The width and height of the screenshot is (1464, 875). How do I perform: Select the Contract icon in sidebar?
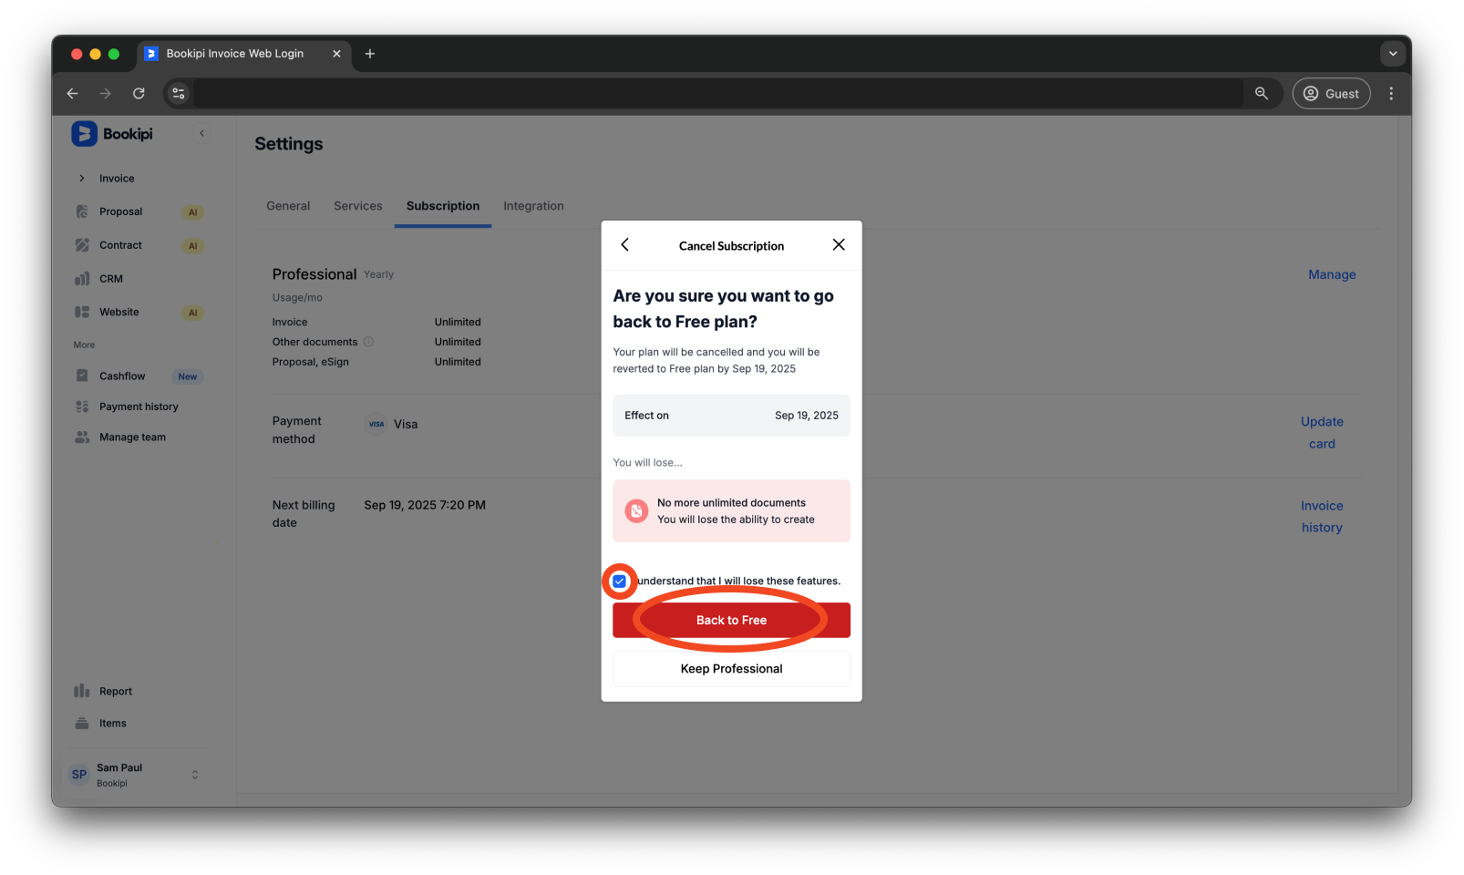tap(83, 244)
